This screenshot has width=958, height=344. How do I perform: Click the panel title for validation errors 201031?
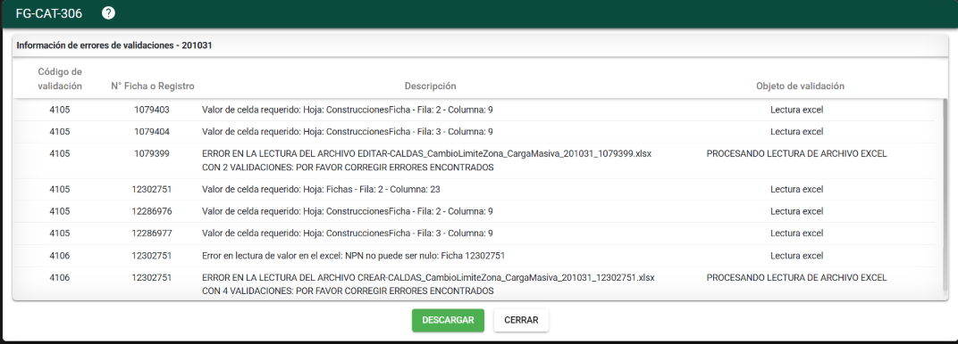114,45
